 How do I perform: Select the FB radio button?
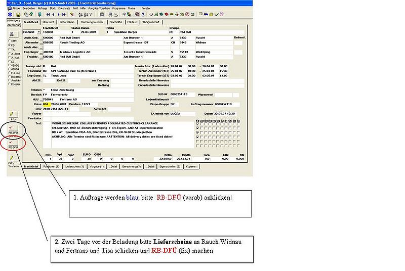(10, 45)
